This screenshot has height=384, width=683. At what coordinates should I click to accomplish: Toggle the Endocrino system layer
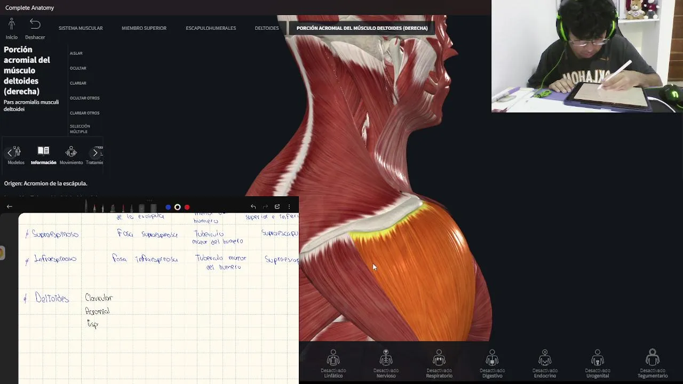(545, 364)
